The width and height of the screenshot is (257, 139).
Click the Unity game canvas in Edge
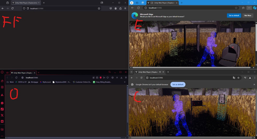[x=192, y=44]
